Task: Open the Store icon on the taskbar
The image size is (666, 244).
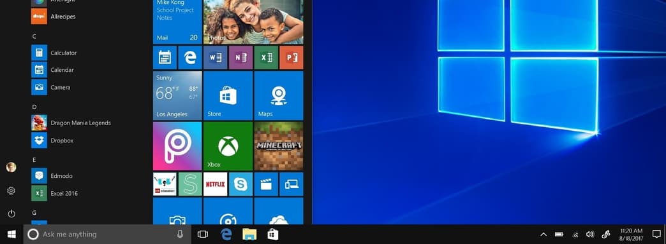Action: [x=272, y=234]
